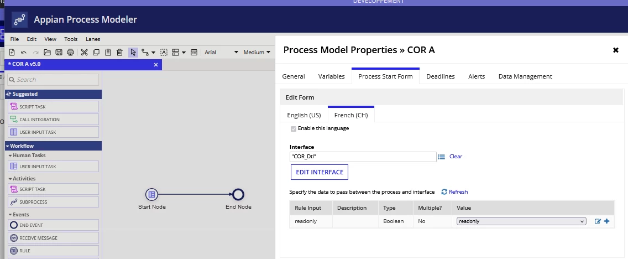Switch to the Data Management tab
Image resolution: width=628 pixels, height=259 pixels.
click(525, 76)
